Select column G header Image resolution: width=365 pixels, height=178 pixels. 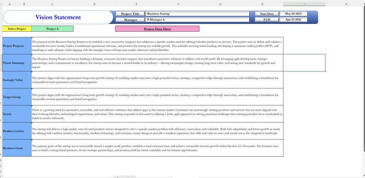pyautogui.click(x=220, y=4)
